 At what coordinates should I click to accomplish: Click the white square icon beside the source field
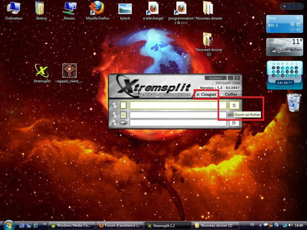click(123, 105)
